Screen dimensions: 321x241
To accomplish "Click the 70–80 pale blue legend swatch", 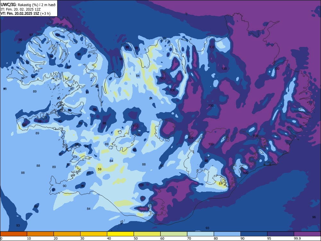I will tap(200, 234).
